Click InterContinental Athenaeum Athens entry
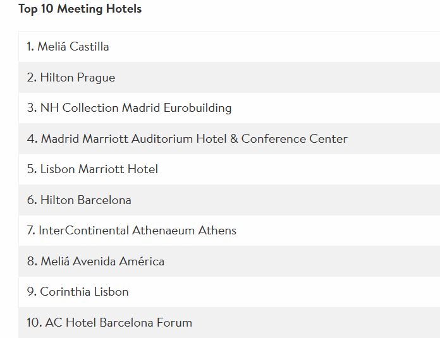The image size is (440, 338). (229, 231)
